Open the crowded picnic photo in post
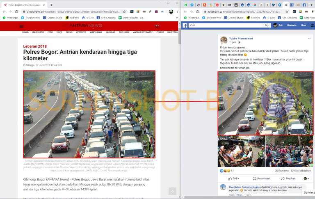 pos(290,151)
